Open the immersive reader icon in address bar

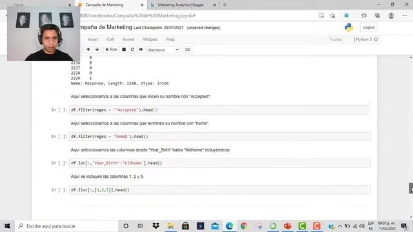321,15
